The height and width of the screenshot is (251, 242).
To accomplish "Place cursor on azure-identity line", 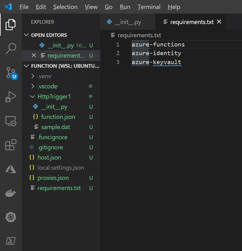I will click(156, 53).
